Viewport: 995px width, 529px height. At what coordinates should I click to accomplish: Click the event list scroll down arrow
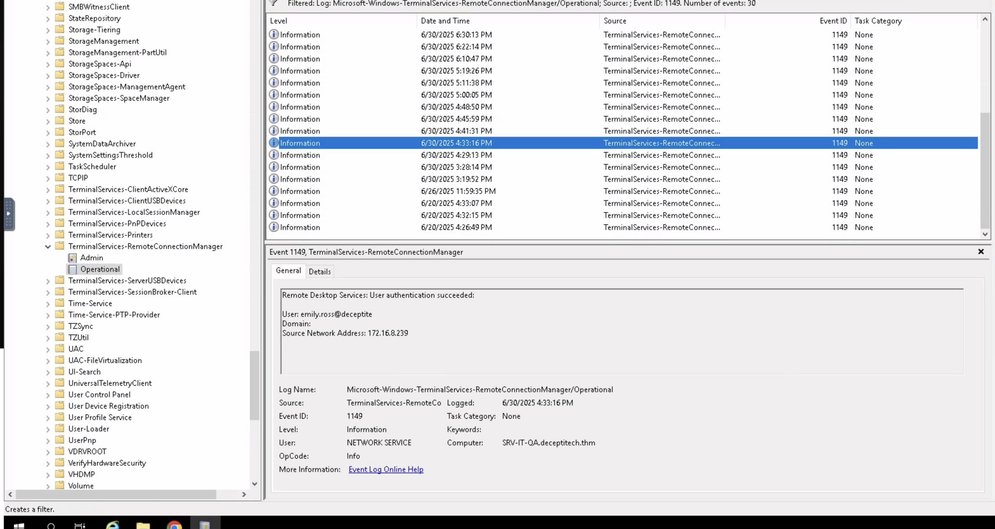pos(985,234)
